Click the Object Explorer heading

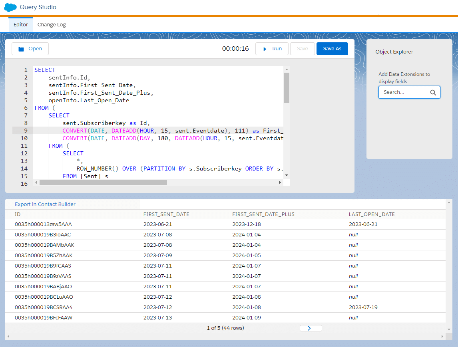[x=394, y=52]
